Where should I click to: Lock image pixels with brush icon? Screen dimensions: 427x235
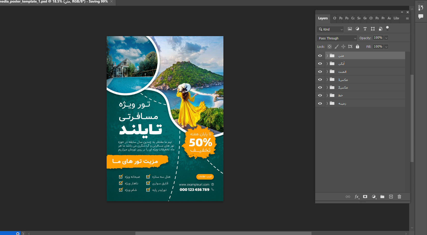tap(336, 47)
